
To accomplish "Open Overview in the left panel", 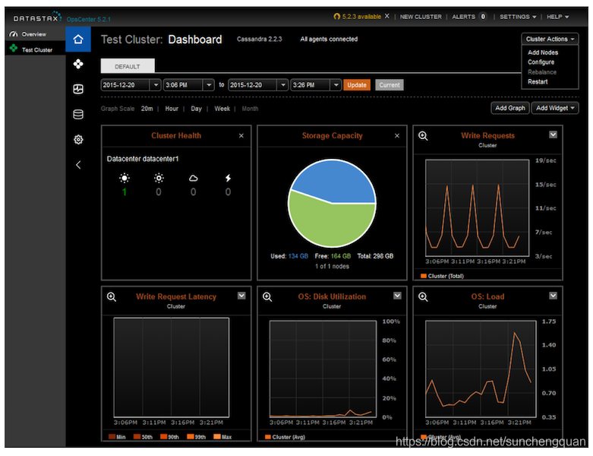I will [34, 34].
